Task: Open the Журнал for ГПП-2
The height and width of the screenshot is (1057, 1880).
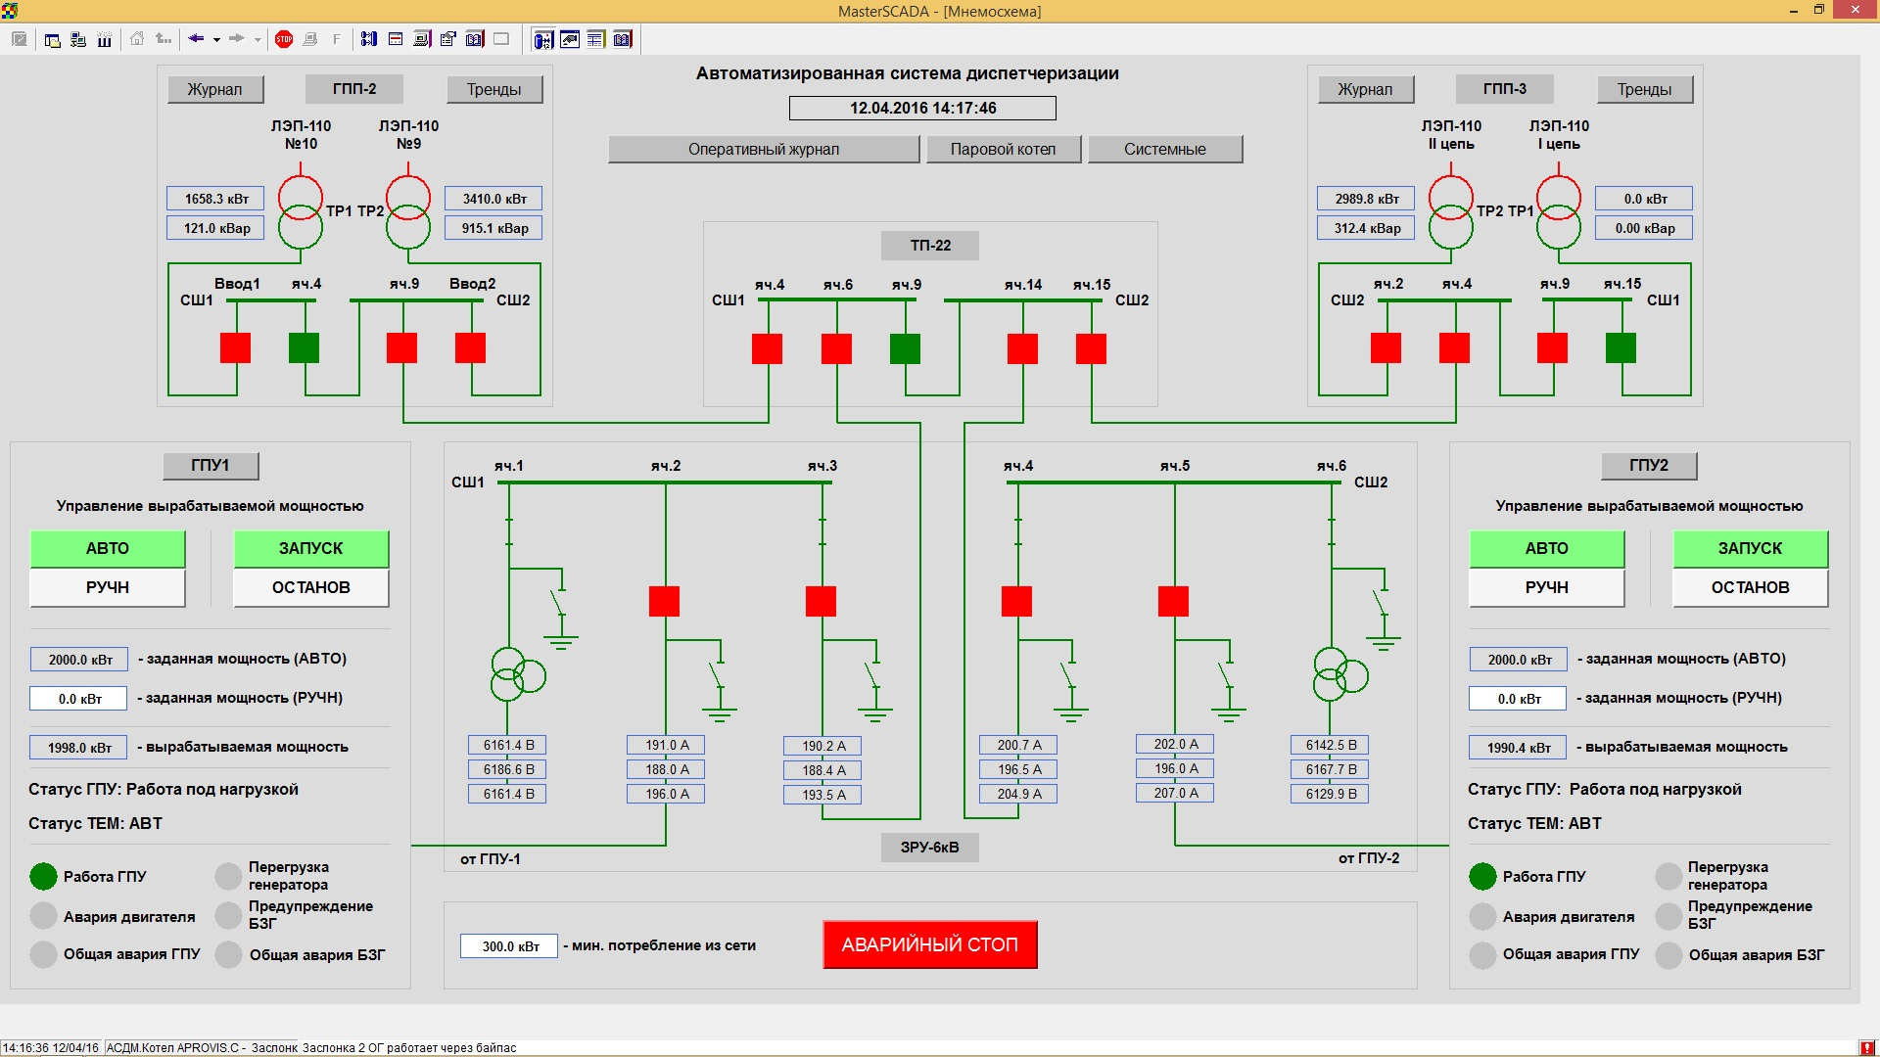Action: pyautogui.click(x=215, y=89)
